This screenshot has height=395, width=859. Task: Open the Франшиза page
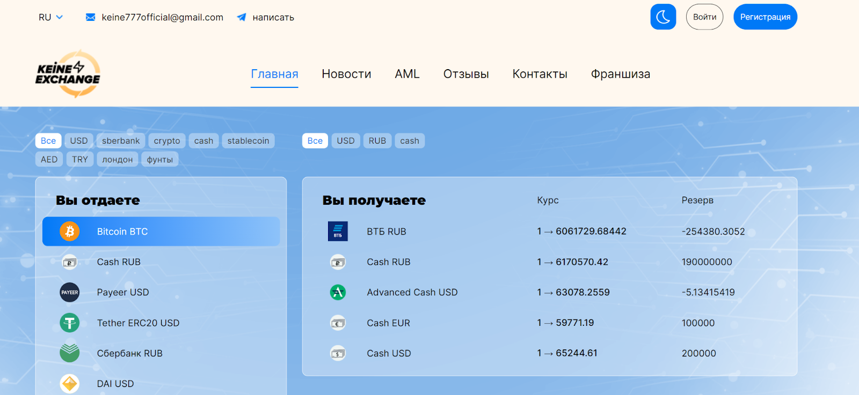(x=621, y=74)
